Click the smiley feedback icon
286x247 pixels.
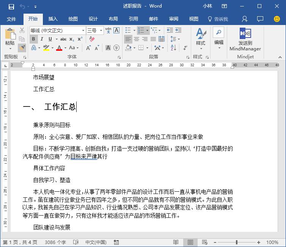point(277,19)
